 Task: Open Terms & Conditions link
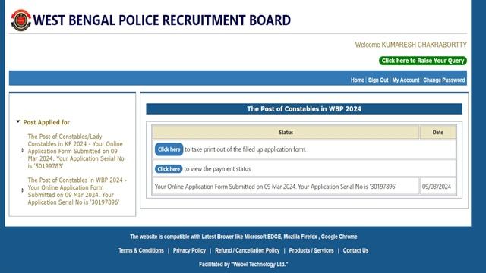(141, 251)
